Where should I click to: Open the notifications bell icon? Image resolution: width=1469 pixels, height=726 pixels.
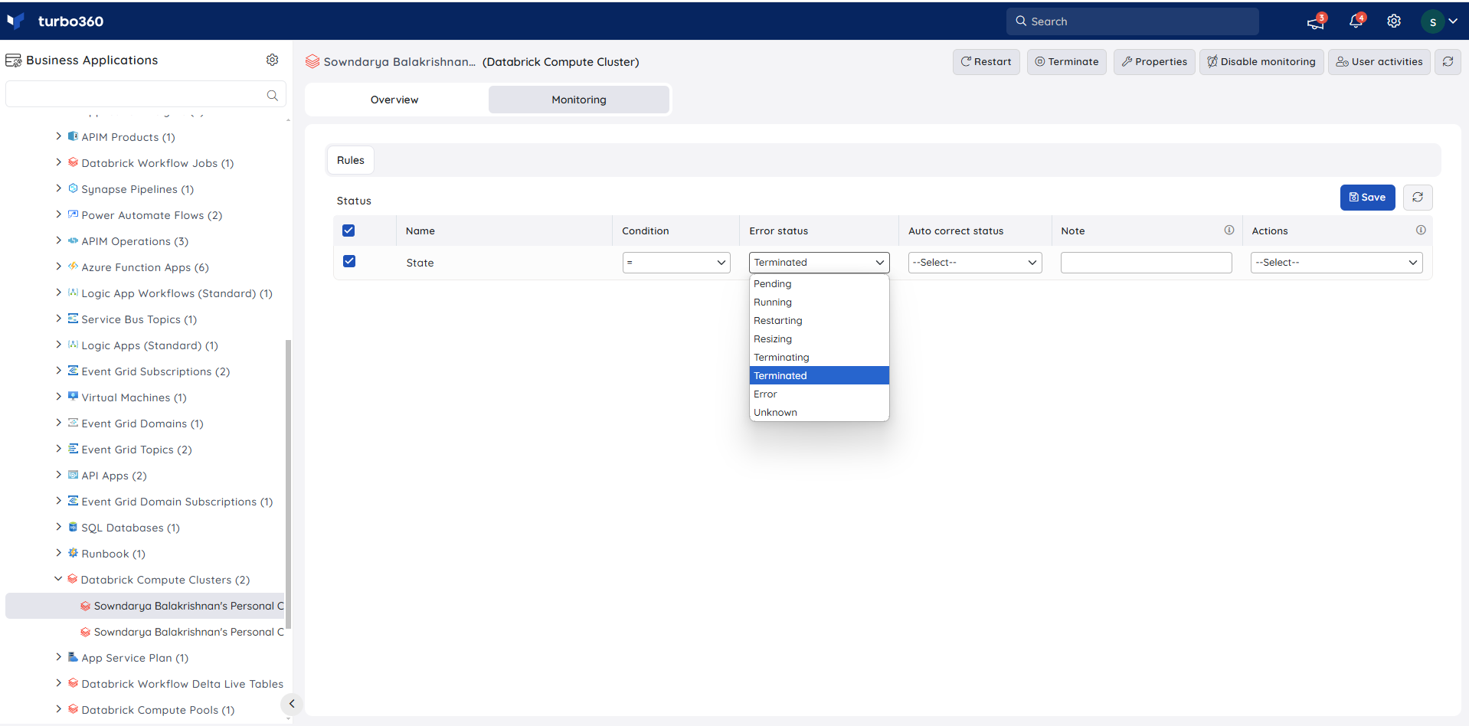coord(1356,21)
